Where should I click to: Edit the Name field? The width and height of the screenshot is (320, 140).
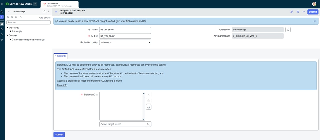tap(125, 30)
